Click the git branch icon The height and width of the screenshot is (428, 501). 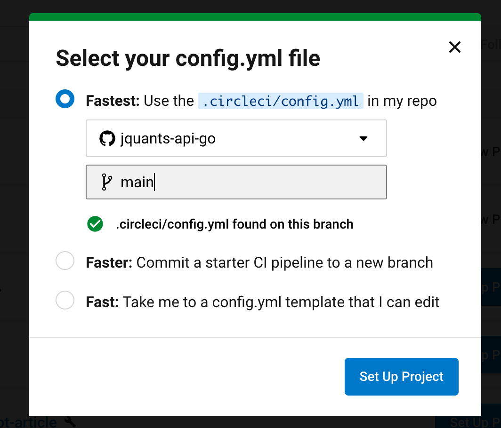(x=107, y=182)
